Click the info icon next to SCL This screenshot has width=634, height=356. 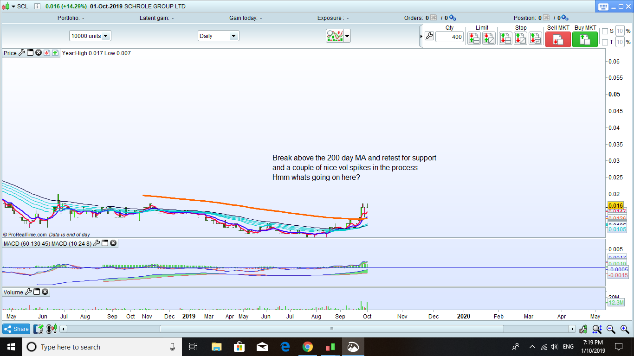[37, 6]
